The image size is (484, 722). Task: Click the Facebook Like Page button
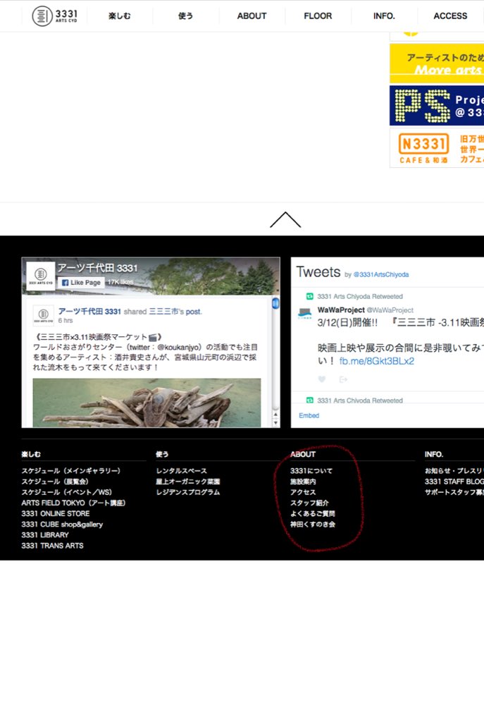(82, 282)
